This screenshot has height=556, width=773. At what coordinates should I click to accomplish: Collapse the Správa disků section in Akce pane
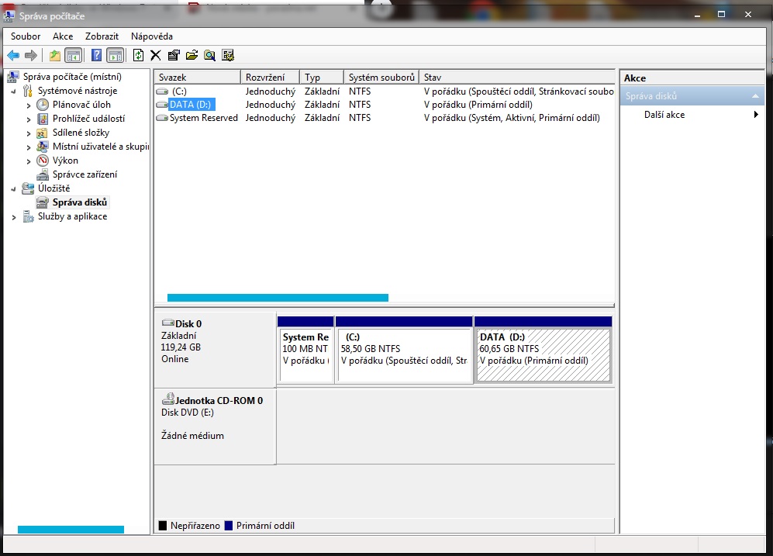755,96
